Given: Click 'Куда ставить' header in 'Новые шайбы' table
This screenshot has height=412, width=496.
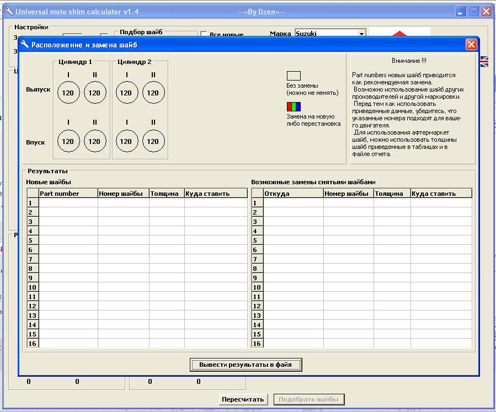Looking at the screenshot, I should pyautogui.click(x=216, y=193).
